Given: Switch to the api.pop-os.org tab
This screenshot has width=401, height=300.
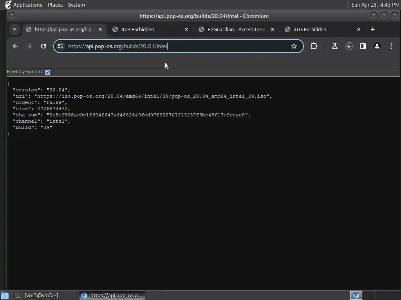Looking at the screenshot, I should [x=63, y=29].
